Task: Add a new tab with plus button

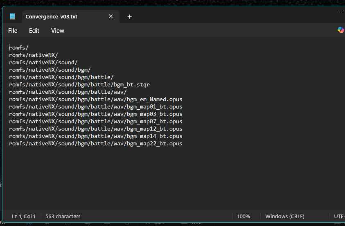Action: tap(129, 17)
